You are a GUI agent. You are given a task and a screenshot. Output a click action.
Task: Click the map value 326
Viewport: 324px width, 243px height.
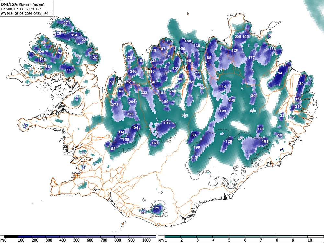click(130, 114)
